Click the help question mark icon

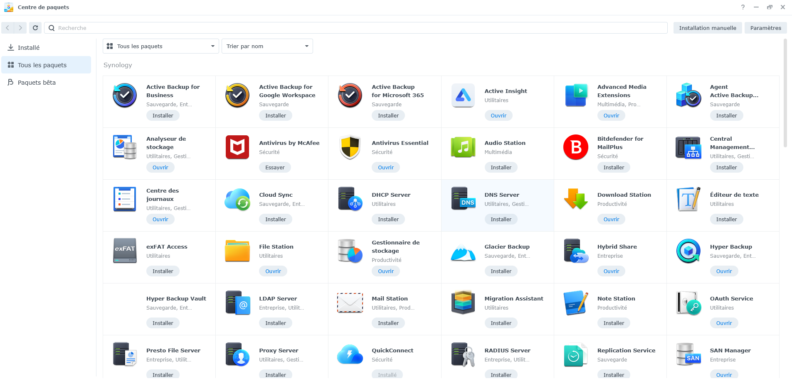[743, 7]
